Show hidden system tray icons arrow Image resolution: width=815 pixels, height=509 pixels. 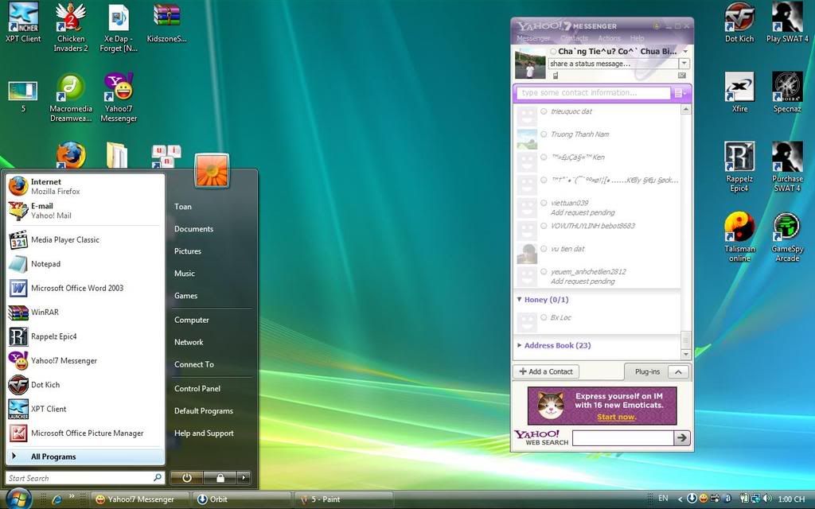coord(680,499)
